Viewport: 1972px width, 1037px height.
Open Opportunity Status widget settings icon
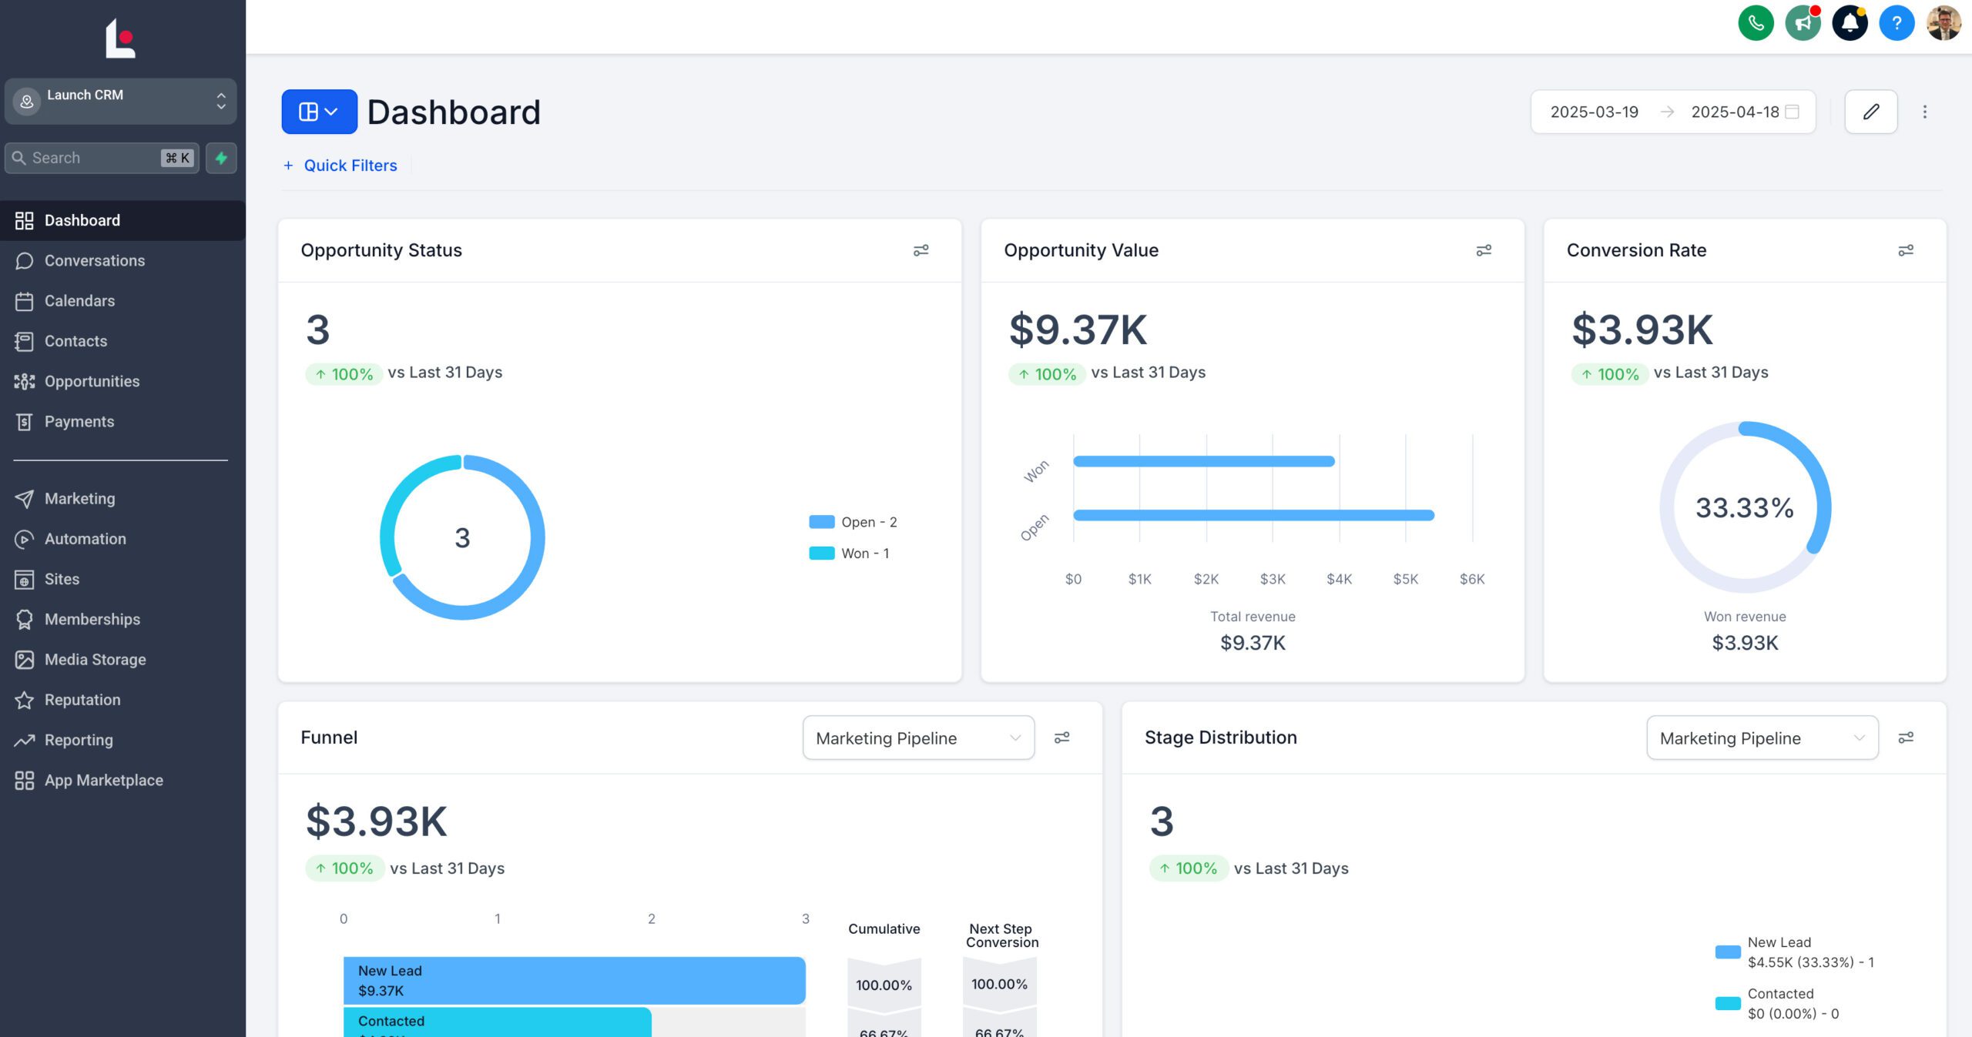point(921,250)
